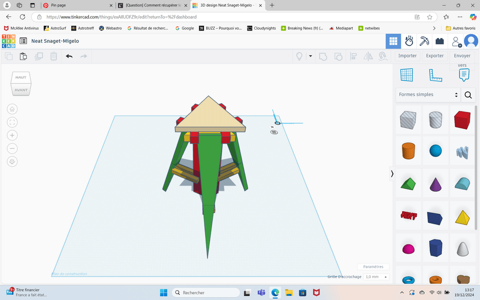Pick the purple Cone shape
Screen dimensions: 480x300
coord(435,184)
